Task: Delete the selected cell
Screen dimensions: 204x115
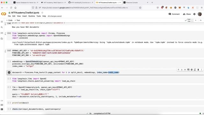Action: tap(198, 70)
